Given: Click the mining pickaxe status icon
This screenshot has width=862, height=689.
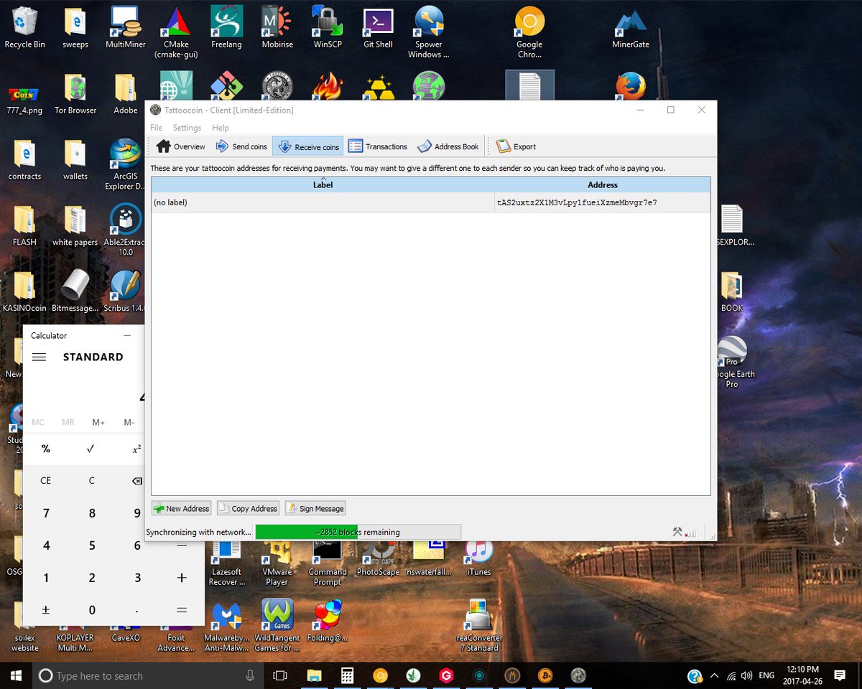Looking at the screenshot, I should [x=677, y=532].
